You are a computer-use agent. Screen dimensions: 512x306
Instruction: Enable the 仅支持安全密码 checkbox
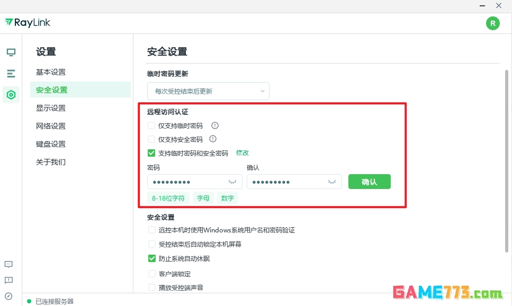point(151,139)
